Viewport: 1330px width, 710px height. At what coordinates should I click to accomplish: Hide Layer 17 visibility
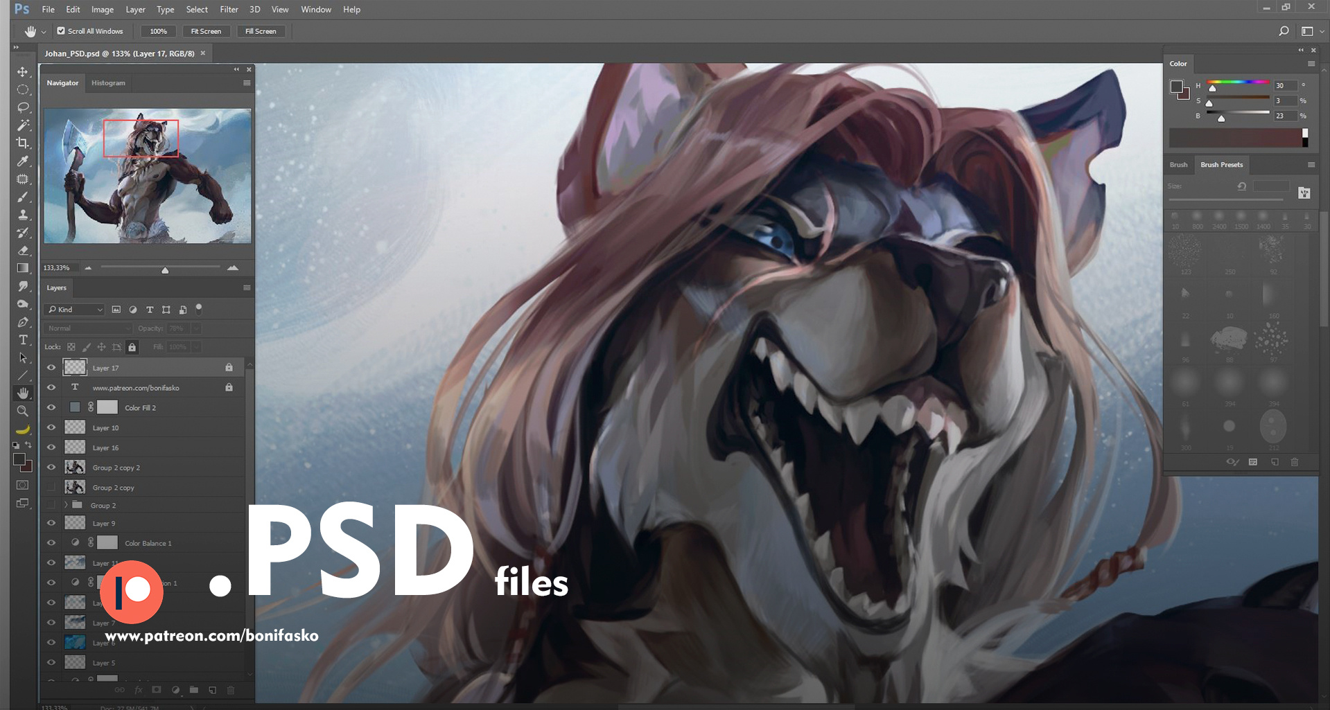(51, 368)
